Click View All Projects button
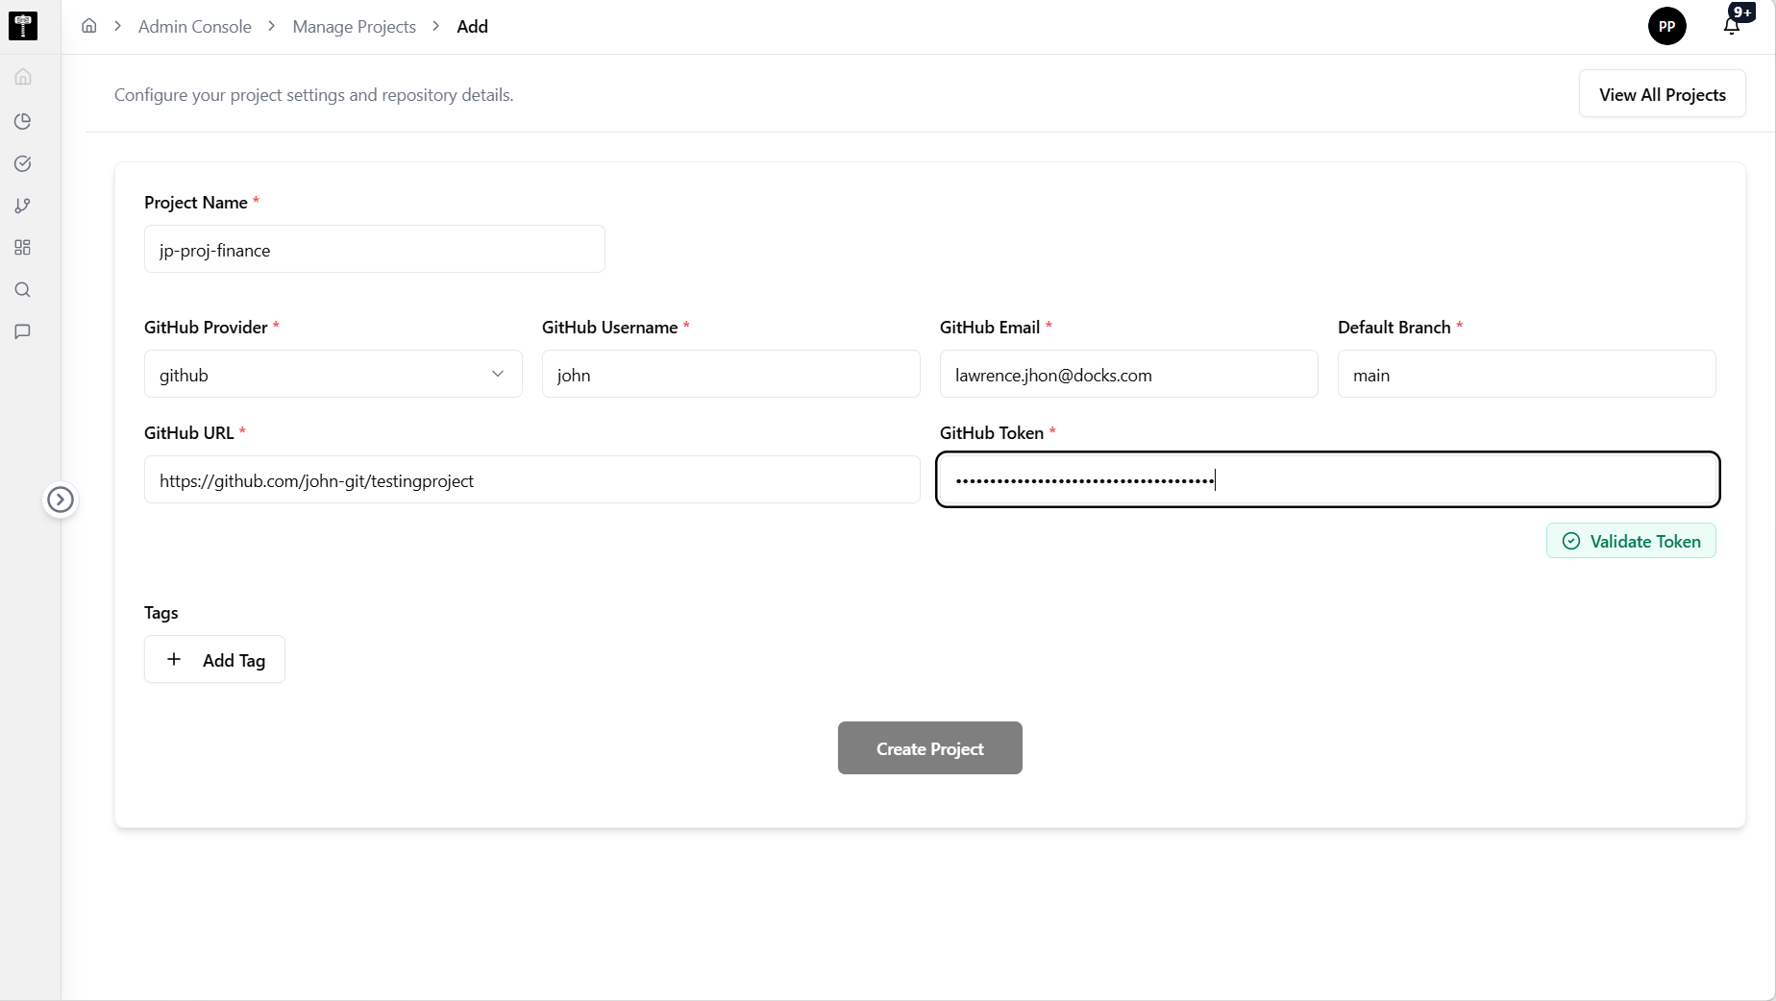 point(1663,94)
